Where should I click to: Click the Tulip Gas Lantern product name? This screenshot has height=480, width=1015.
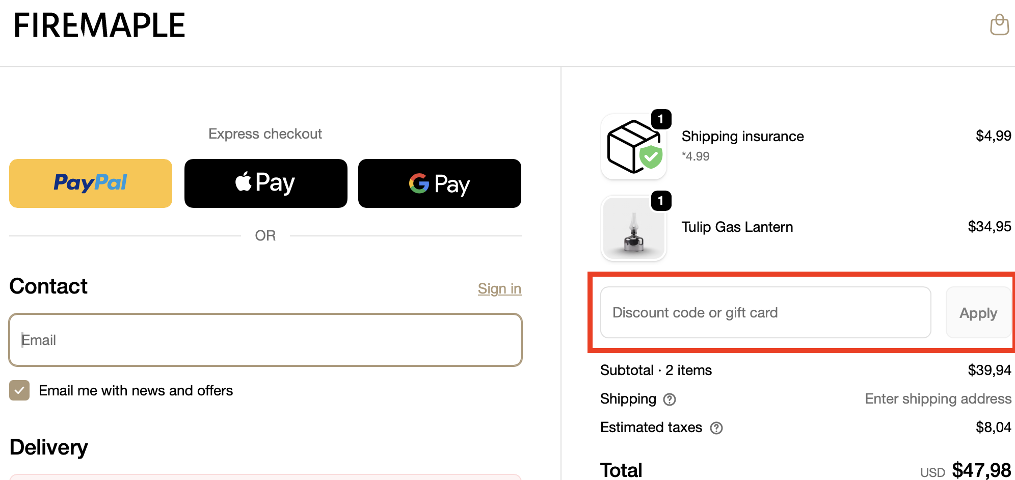coord(737,227)
